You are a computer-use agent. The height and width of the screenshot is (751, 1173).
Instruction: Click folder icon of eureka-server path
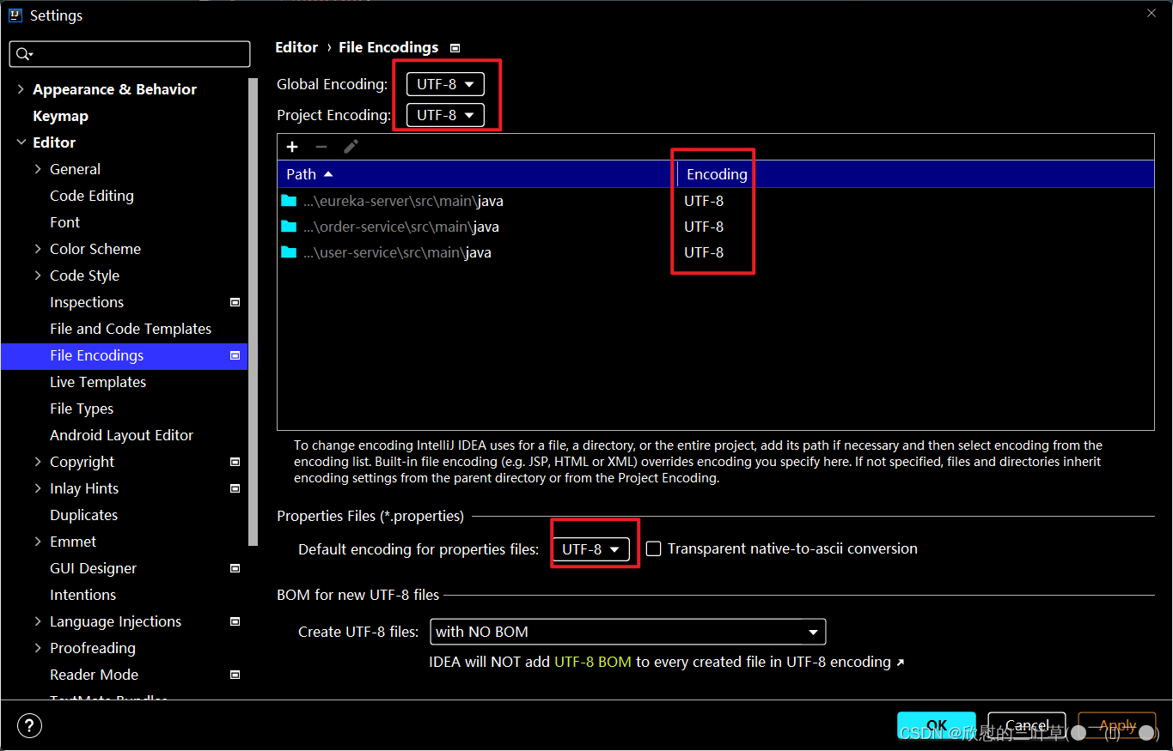pos(289,201)
